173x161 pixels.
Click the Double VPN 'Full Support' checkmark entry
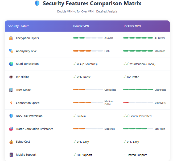pos(83,155)
